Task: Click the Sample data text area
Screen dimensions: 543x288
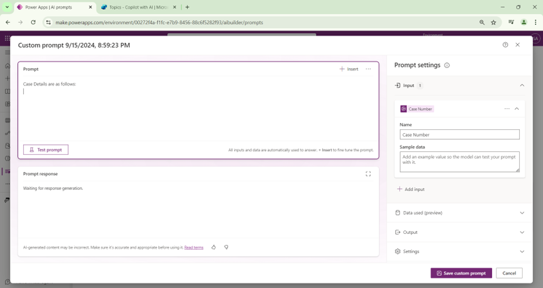Action: pyautogui.click(x=459, y=162)
